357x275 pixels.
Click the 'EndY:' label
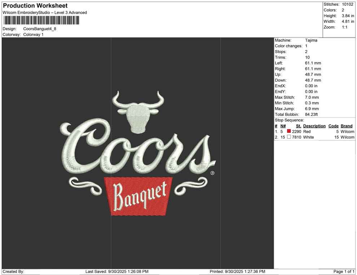[280, 92]
